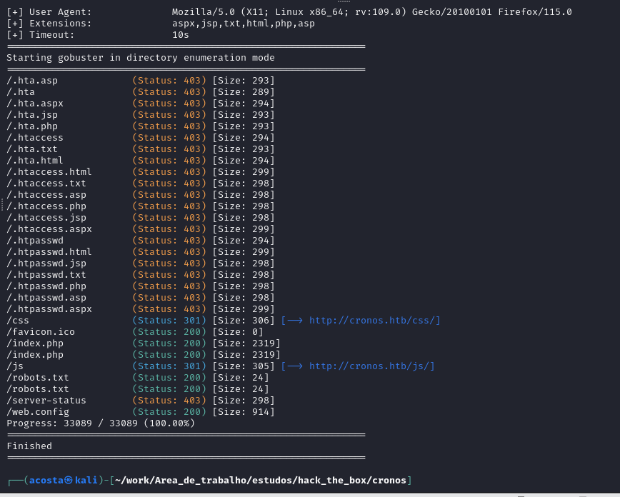
Task: Click the /css directory result
Action: [x=18, y=320]
